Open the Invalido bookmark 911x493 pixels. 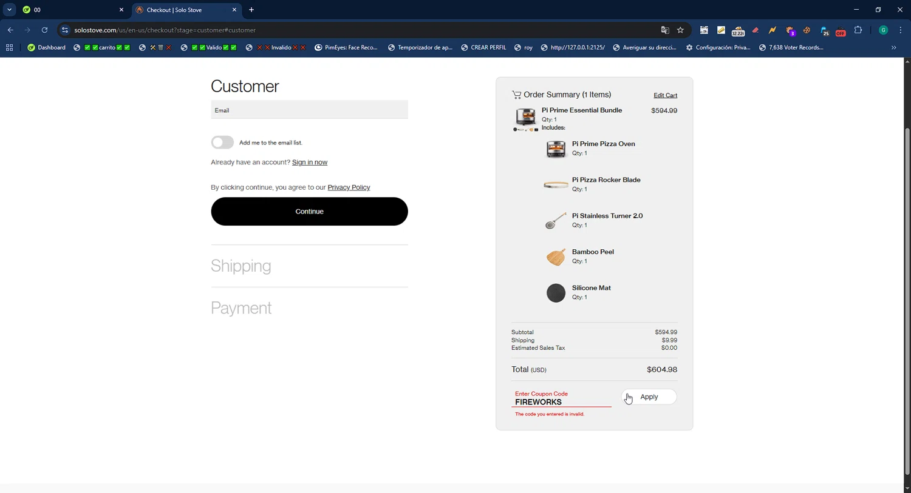276,47
